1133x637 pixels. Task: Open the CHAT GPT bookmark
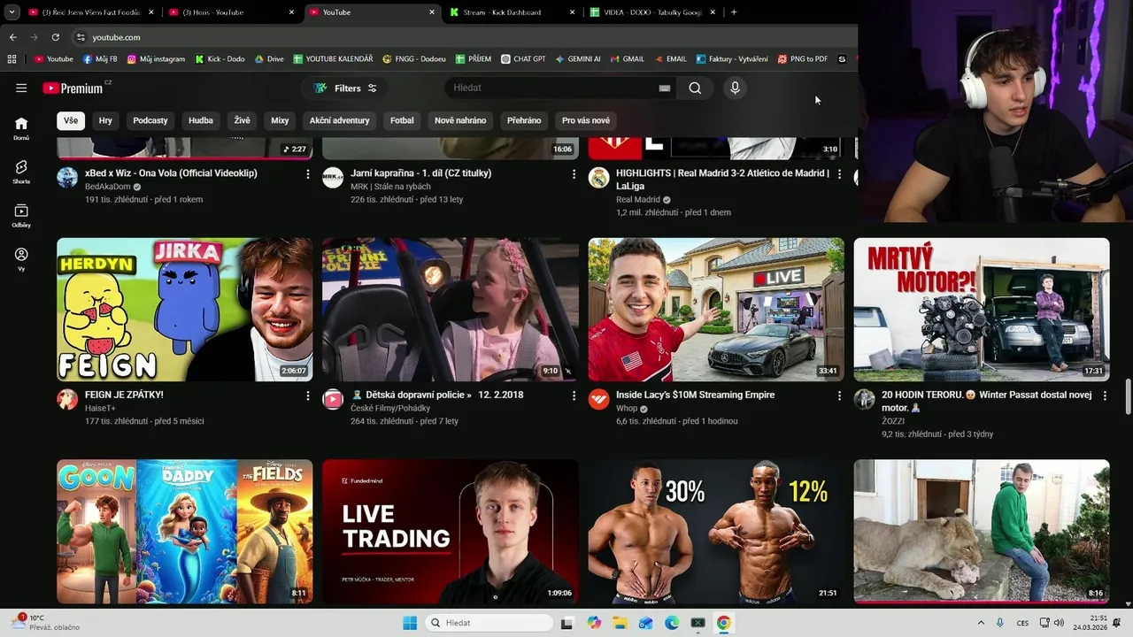pos(523,59)
